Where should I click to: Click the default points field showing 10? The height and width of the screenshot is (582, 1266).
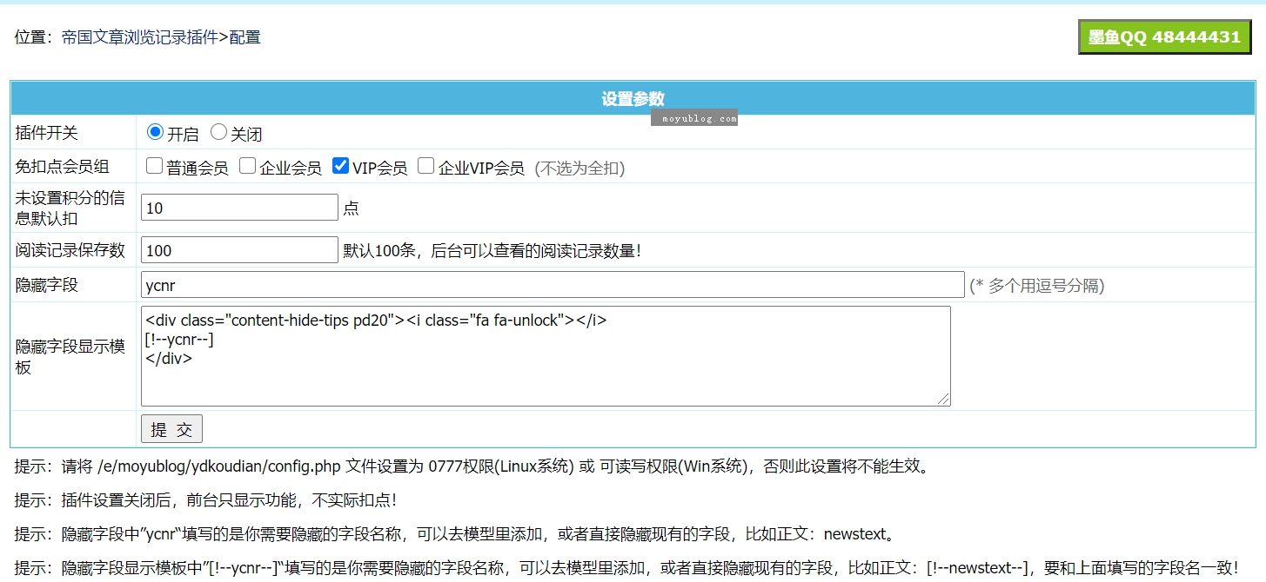tap(239, 208)
